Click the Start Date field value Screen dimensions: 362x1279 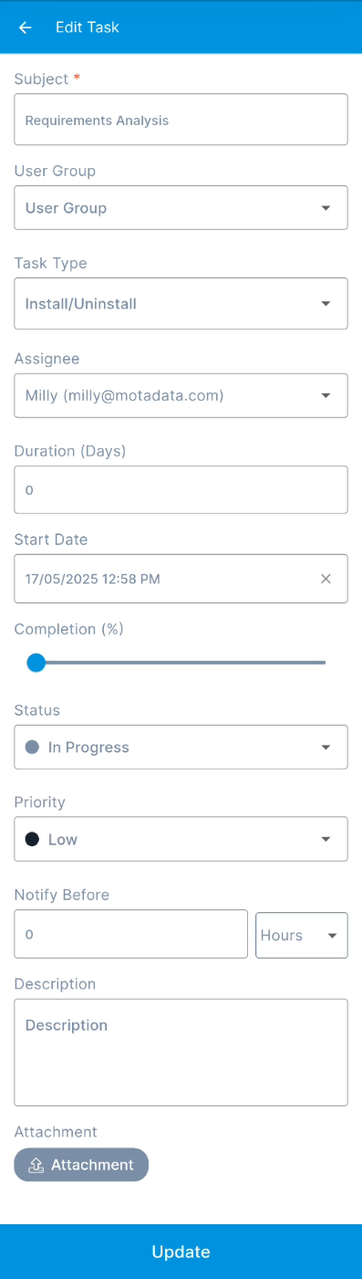tap(93, 579)
